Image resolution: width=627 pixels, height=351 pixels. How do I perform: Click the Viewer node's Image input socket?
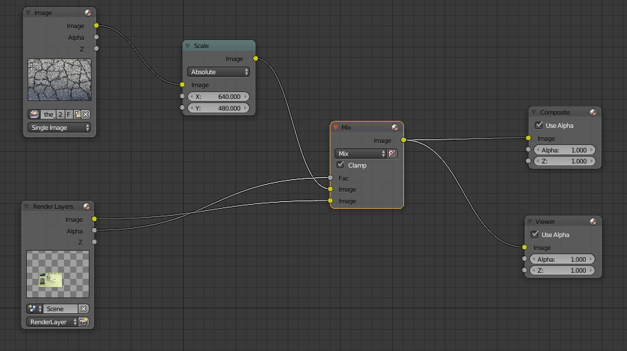click(524, 247)
